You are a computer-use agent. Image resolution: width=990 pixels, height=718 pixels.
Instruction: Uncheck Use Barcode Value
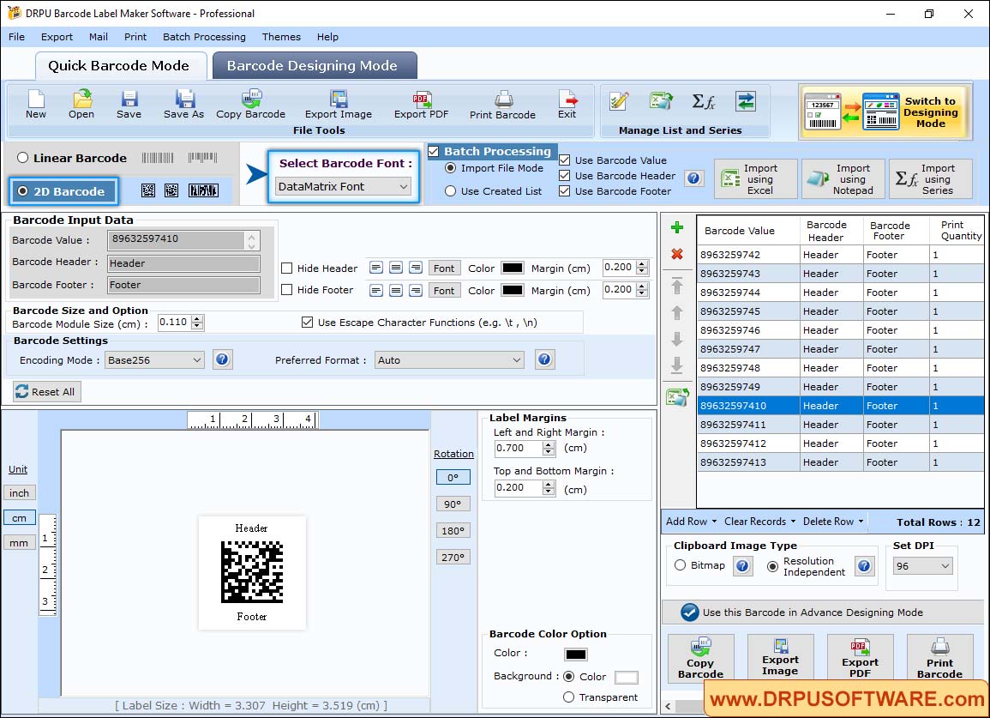(x=565, y=160)
